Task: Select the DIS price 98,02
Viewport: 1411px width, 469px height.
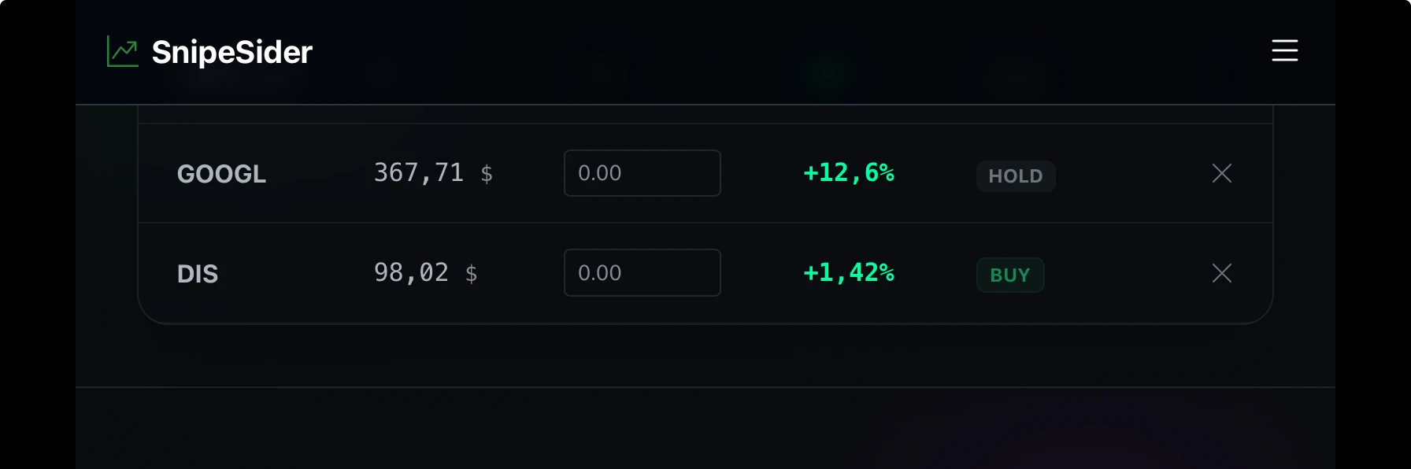Action: pyautogui.click(x=411, y=272)
